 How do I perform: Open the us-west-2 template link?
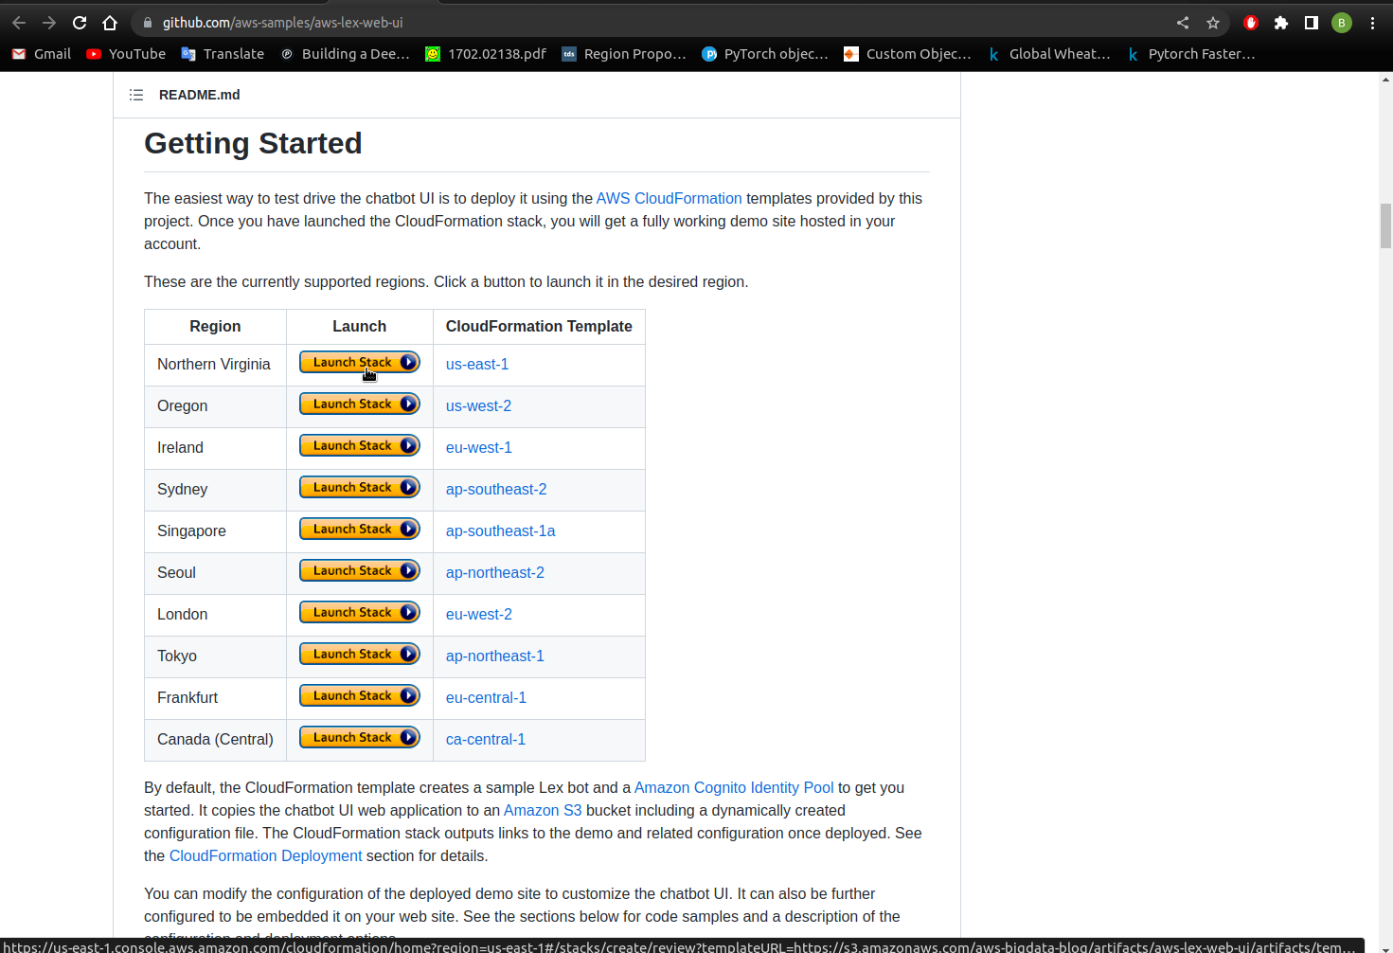[x=478, y=406]
